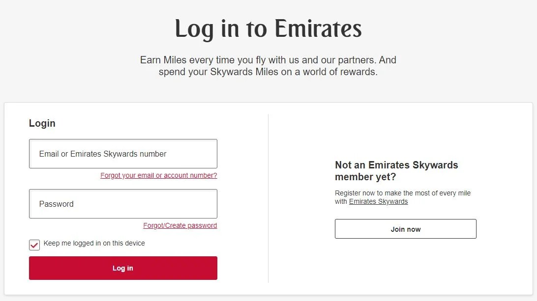Screen dimensions: 537x301
Task: Click the Password placeholder text
Action: 56,204
